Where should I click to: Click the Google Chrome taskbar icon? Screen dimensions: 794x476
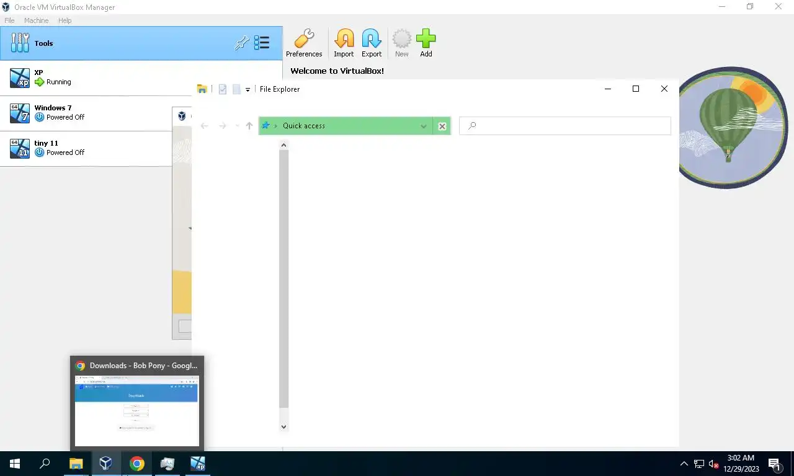[x=136, y=464]
